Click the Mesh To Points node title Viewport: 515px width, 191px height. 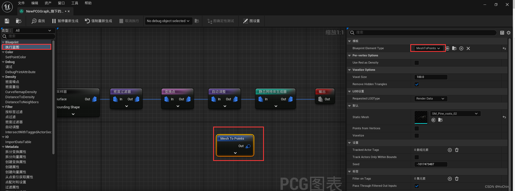point(232,139)
